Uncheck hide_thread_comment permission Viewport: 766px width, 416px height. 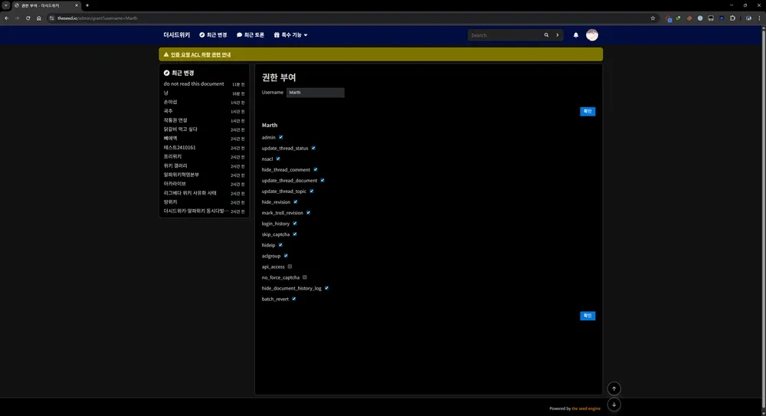[x=316, y=169]
